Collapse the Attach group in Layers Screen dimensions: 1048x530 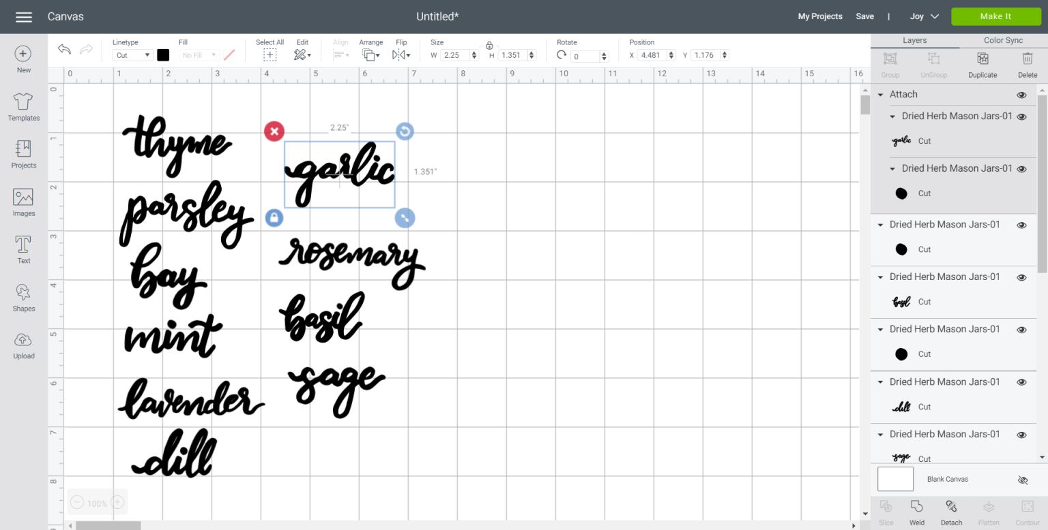pyautogui.click(x=881, y=95)
